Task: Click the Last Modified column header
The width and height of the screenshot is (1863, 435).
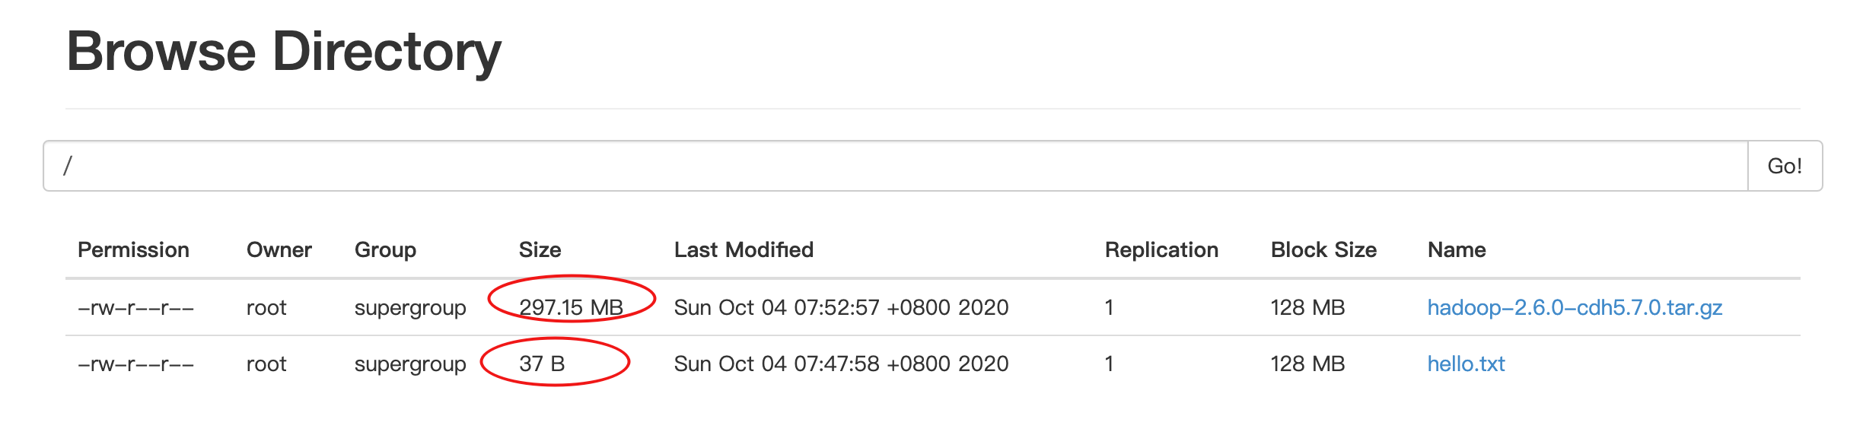Action: coord(744,249)
